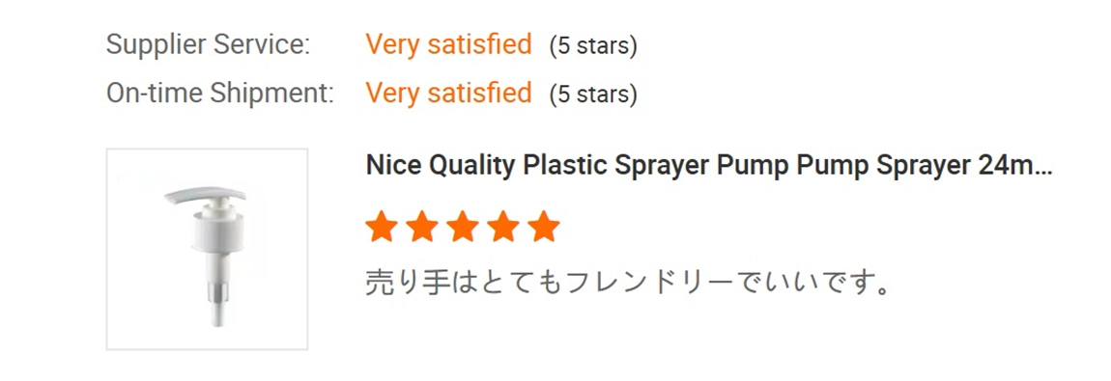Click the fifth orange rating star
The width and height of the screenshot is (1111, 381).
(x=544, y=227)
